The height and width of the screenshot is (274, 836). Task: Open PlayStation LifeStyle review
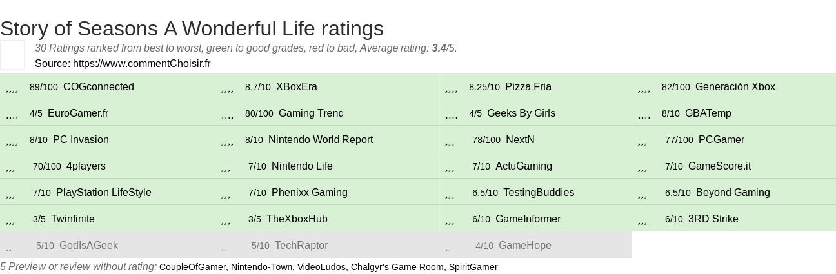tap(103, 193)
